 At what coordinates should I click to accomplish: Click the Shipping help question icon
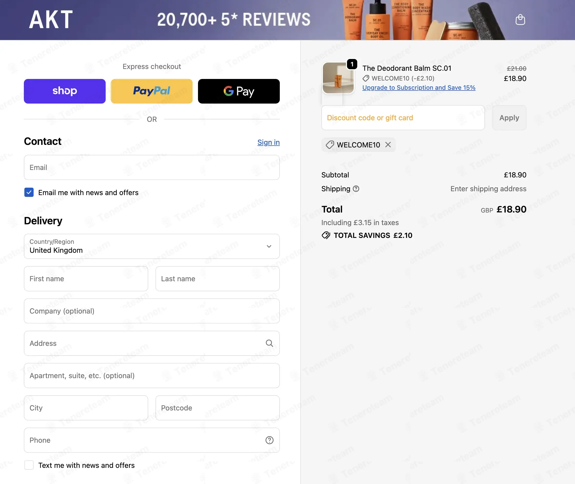tap(356, 189)
